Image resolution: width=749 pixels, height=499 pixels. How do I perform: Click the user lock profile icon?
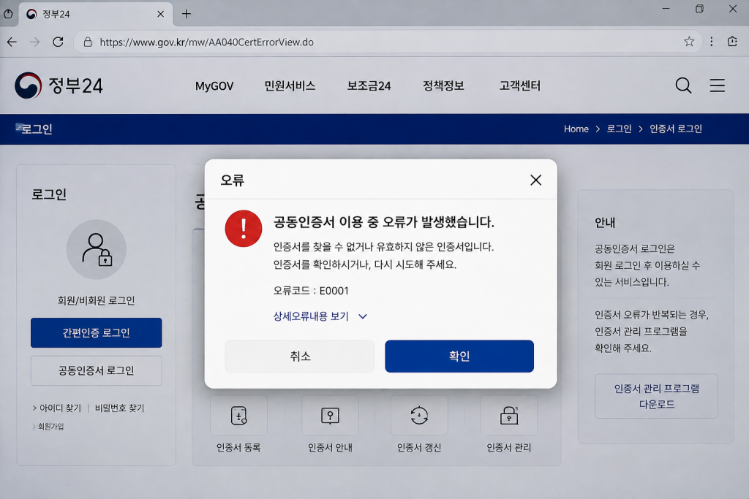[x=96, y=250]
